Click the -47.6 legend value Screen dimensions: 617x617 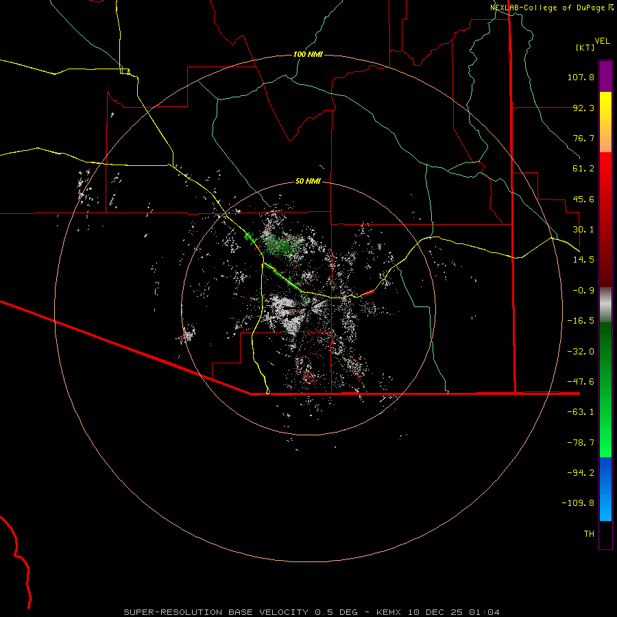pyautogui.click(x=581, y=382)
